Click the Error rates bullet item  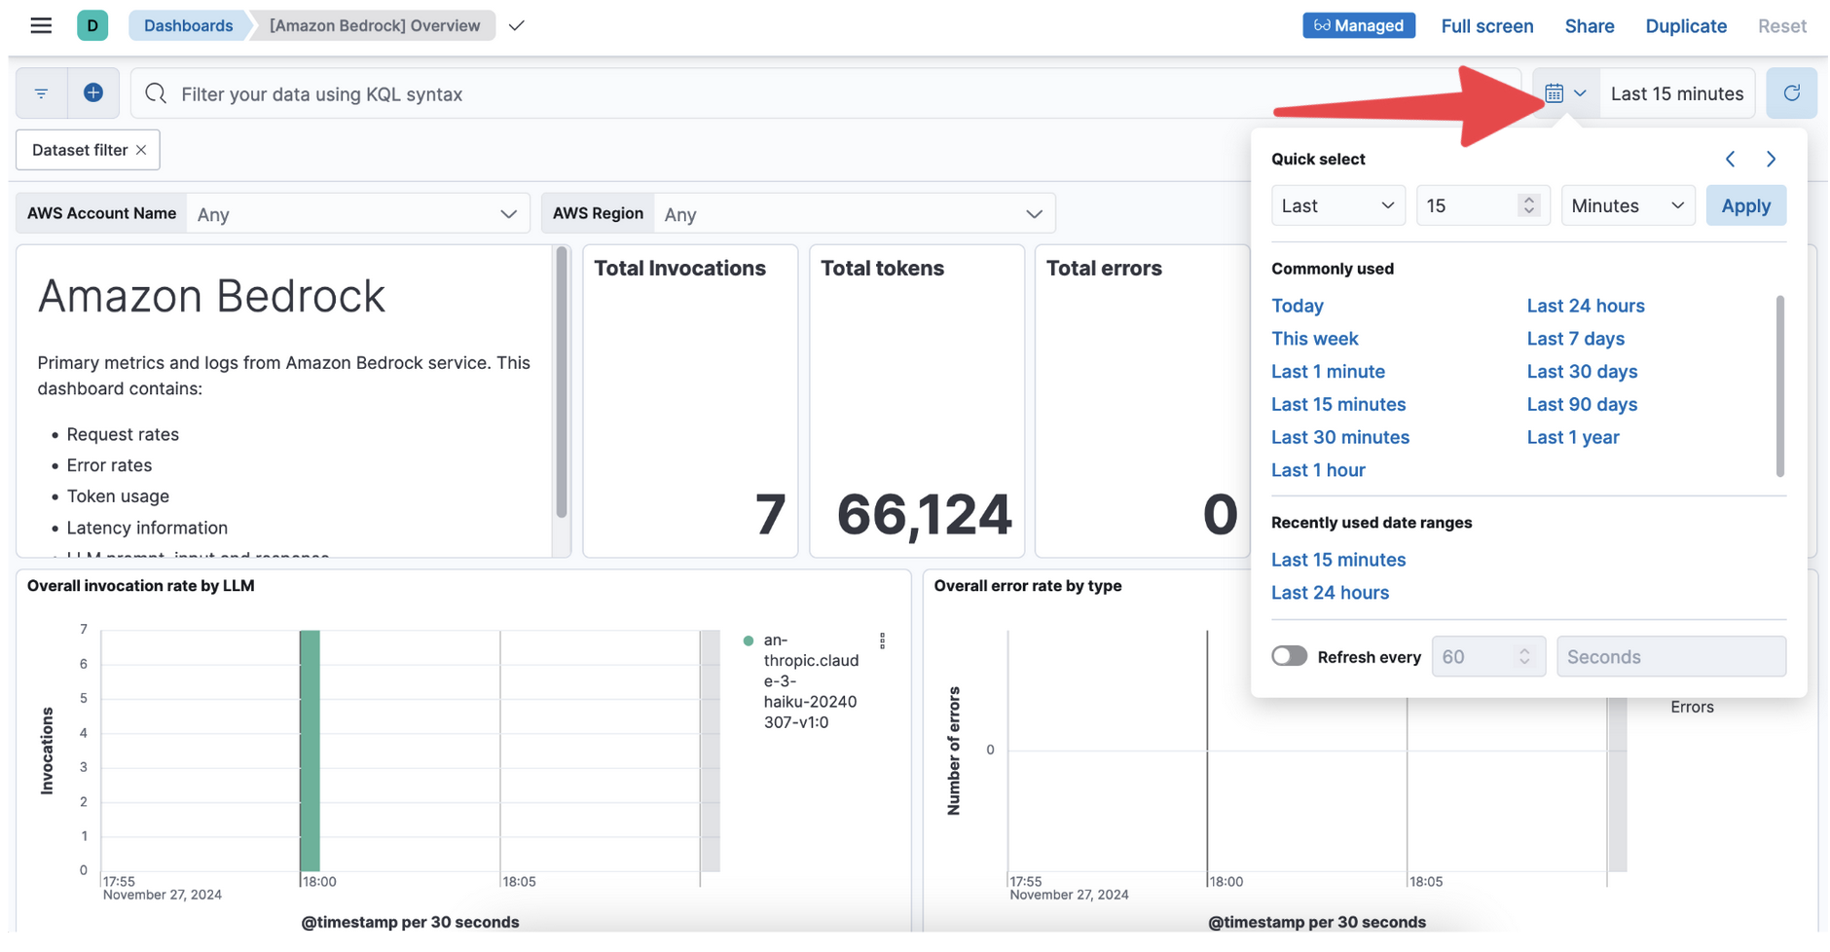[x=109, y=465]
